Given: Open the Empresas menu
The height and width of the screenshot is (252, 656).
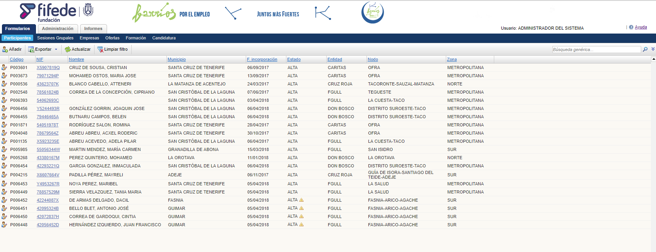Looking at the screenshot, I should [x=89, y=38].
